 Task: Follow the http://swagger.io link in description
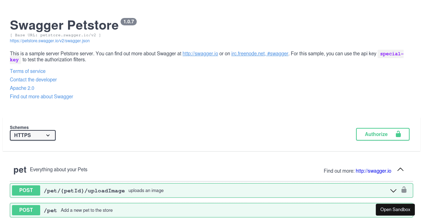tap(200, 54)
